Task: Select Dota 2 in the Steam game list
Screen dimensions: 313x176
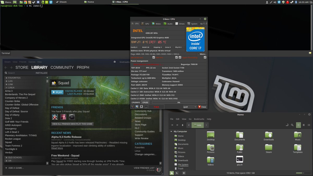Action: tap(8, 118)
